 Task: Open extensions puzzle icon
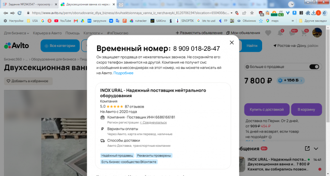pyautogui.click(x=308, y=13)
